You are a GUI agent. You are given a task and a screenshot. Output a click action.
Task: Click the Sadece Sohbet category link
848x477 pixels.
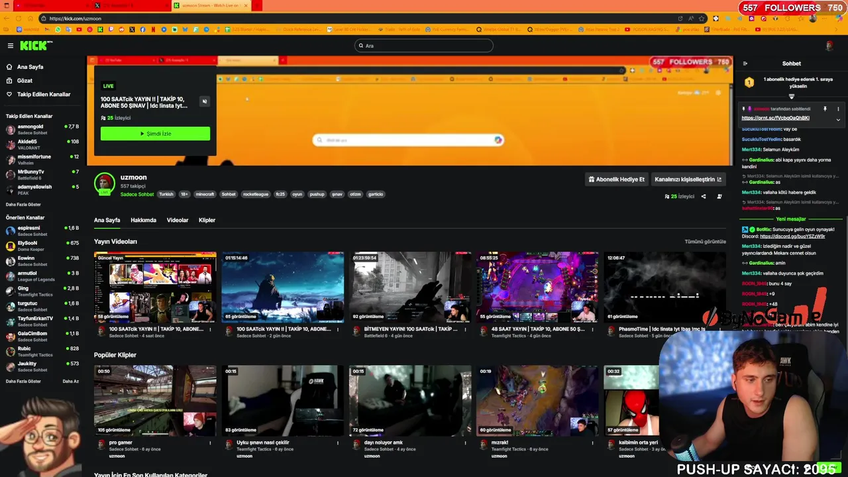(137, 195)
